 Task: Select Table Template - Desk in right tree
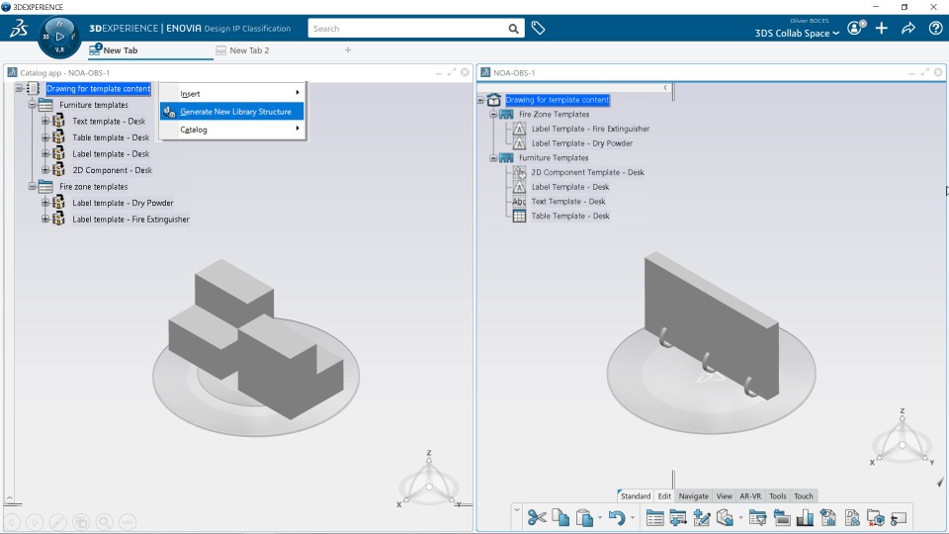[x=570, y=216]
